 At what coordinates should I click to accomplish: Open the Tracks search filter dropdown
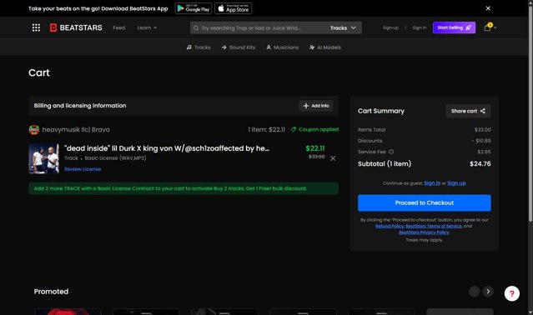tap(343, 27)
